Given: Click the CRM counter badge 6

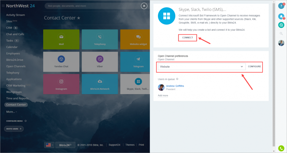Looking at the screenshot, I should click(16, 28).
